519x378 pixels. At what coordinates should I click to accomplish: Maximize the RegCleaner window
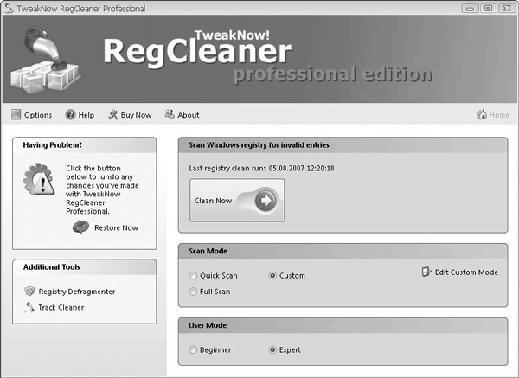pyautogui.click(x=488, y=9)
